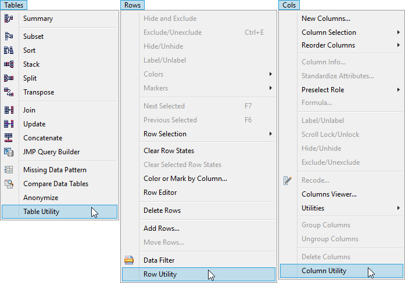Open Data Filter via its icon
405x283 pixels.
tap(129, 260)
